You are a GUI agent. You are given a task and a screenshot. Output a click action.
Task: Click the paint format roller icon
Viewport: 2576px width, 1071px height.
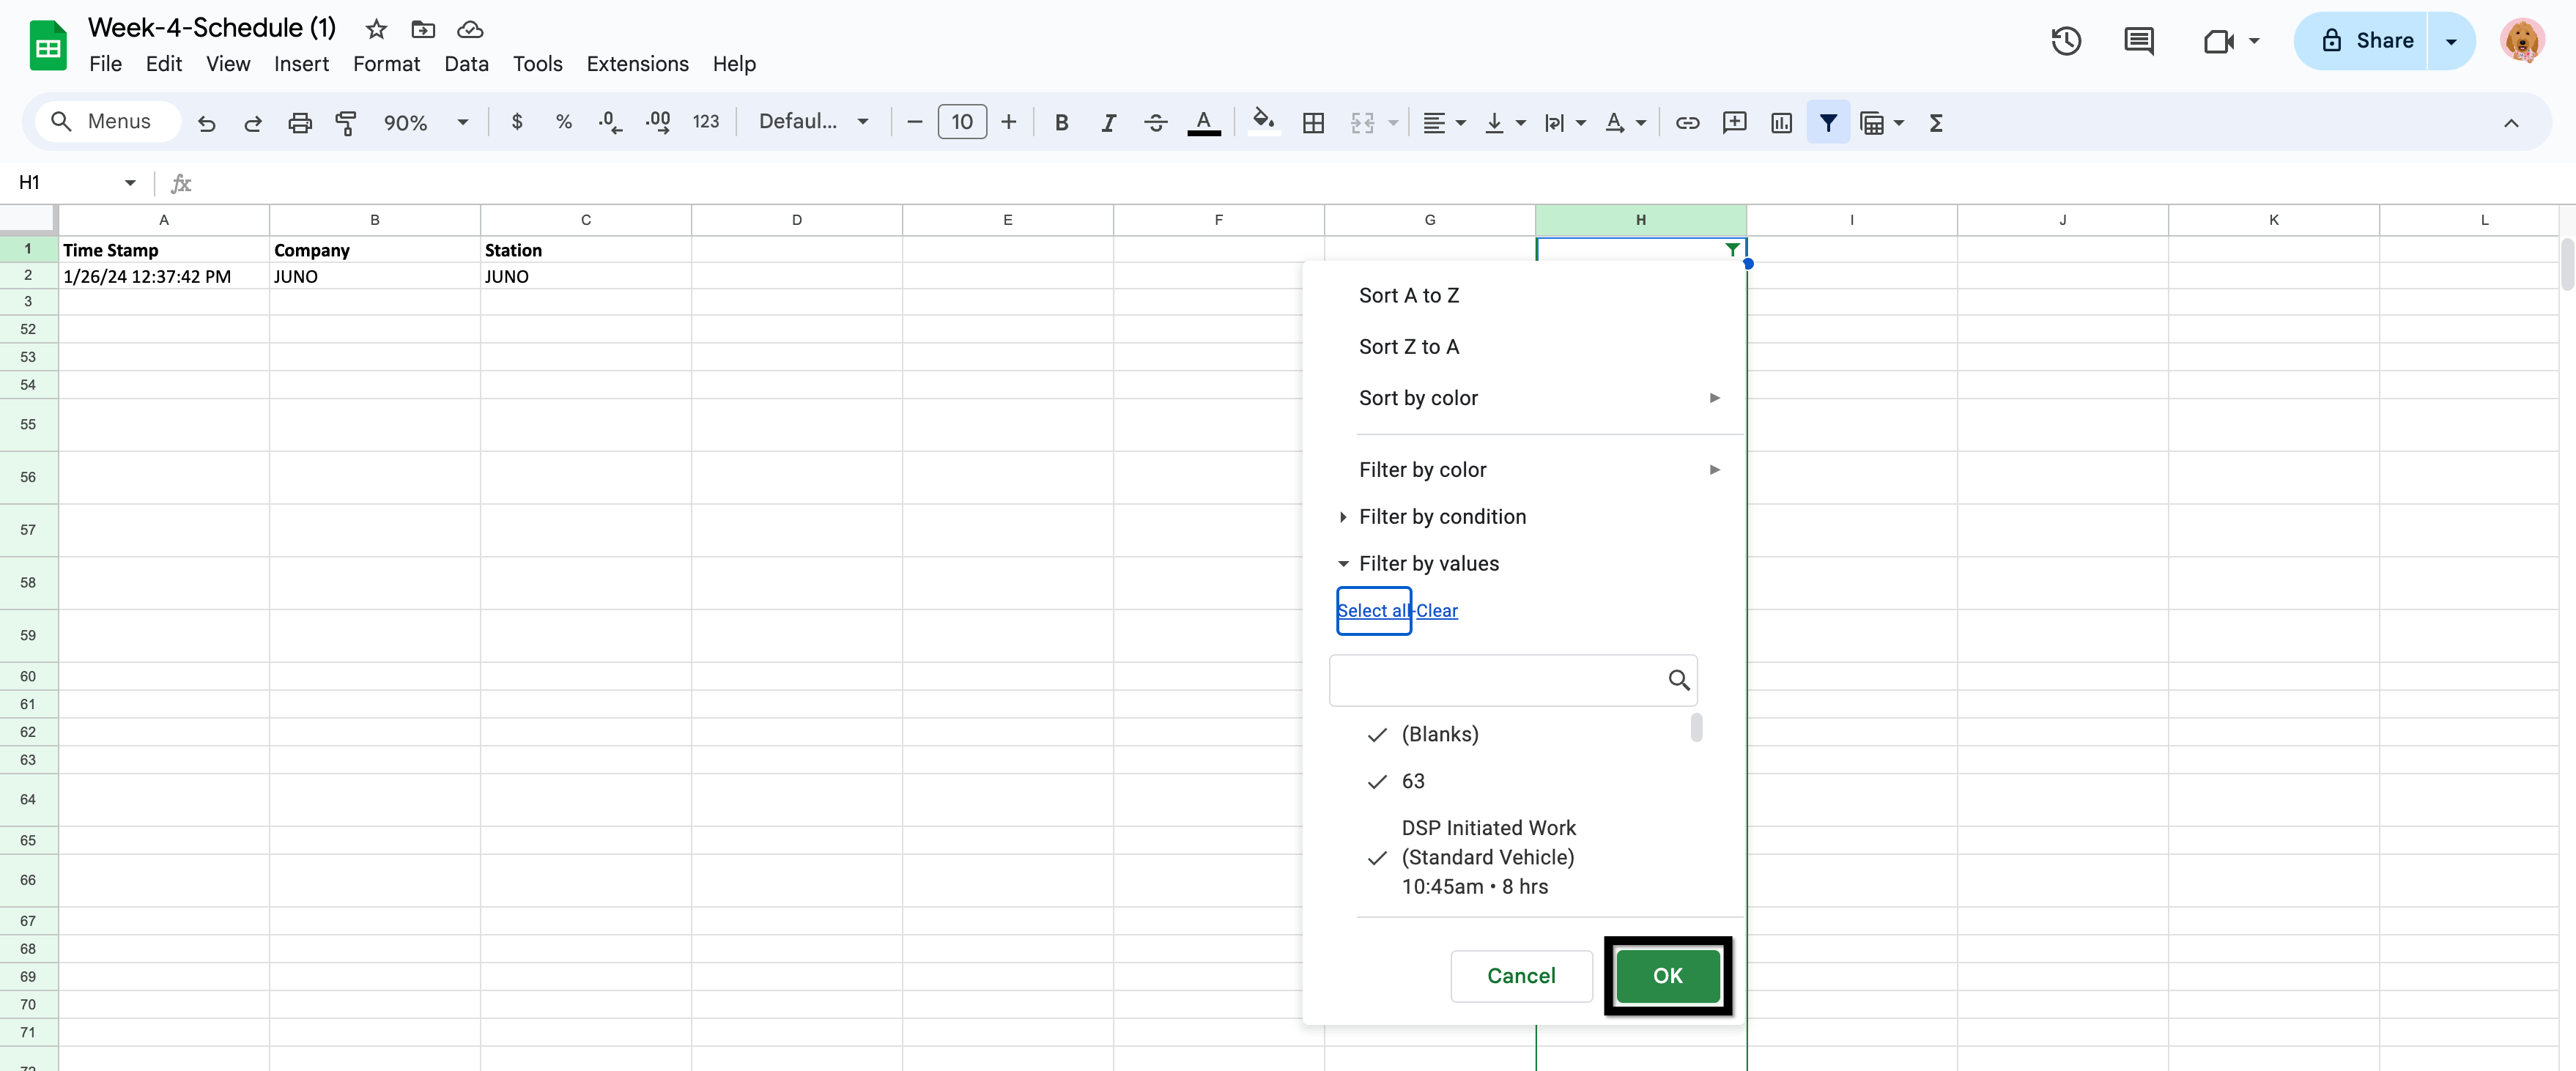346,122
